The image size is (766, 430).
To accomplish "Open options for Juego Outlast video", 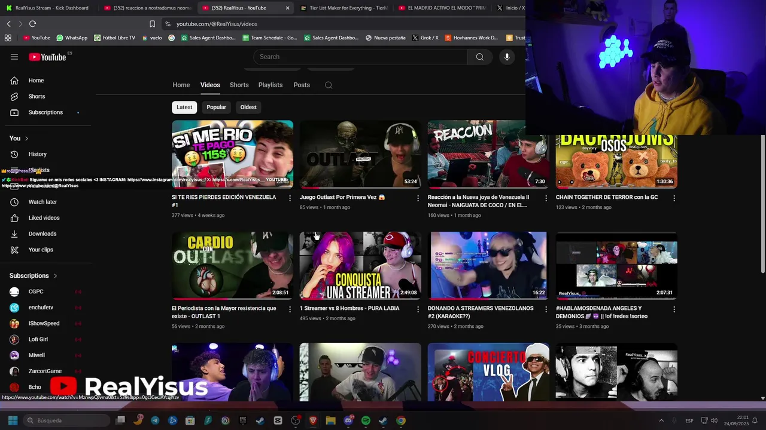I will 418,198.
